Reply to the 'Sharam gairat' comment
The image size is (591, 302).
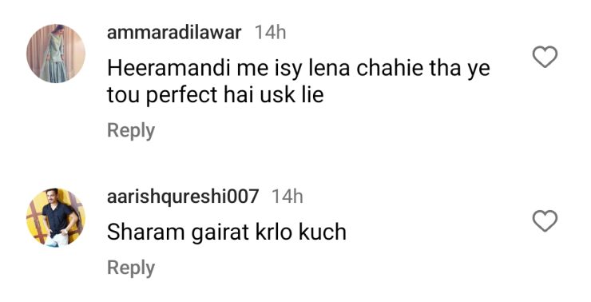point(131,268)
